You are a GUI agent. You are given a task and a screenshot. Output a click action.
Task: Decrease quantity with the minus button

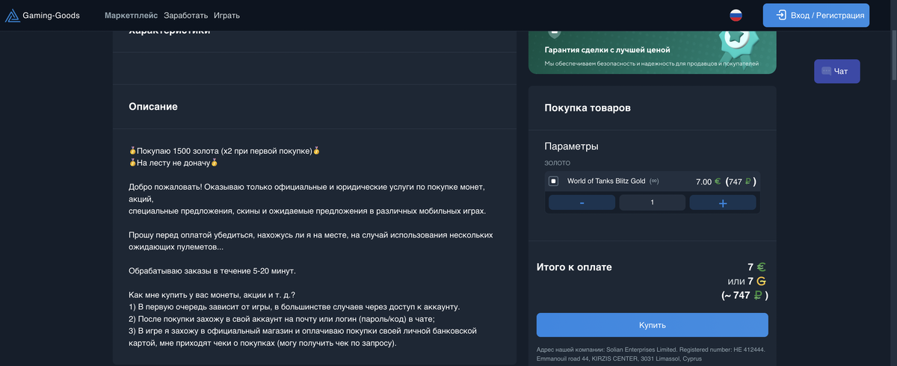pyautogui.click(x=582, y=202)
